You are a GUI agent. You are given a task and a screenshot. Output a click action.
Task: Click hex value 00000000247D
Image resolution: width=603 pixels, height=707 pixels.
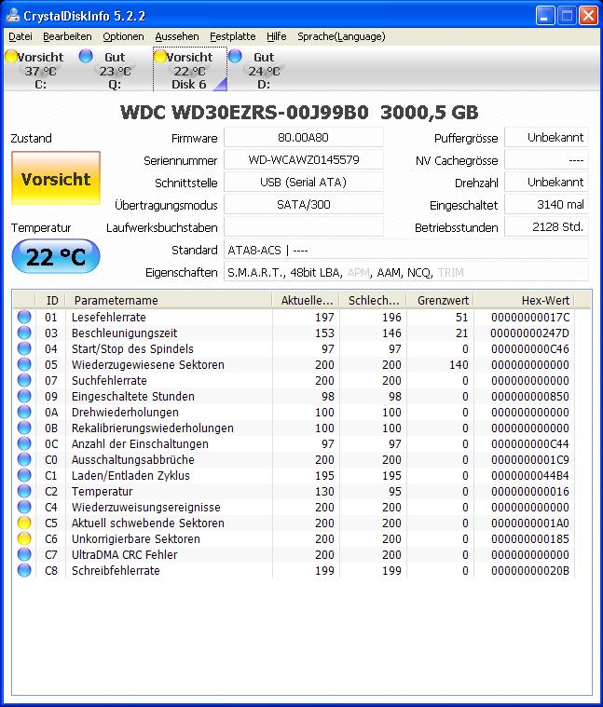point(530,333)
